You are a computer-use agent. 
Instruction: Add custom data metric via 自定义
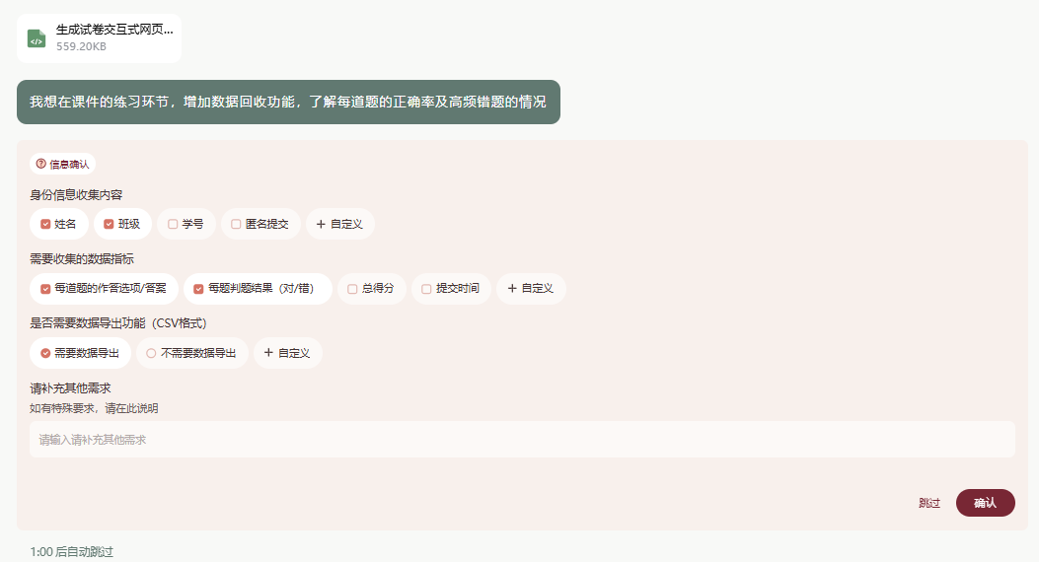[x=531, y=289]
